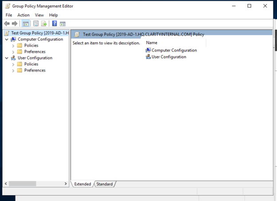The image size is (277, 201).
Task: Select Policies label under Computer Configuration
Action: [31, 46]
